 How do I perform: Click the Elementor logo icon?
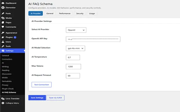(x=3, y=8)
